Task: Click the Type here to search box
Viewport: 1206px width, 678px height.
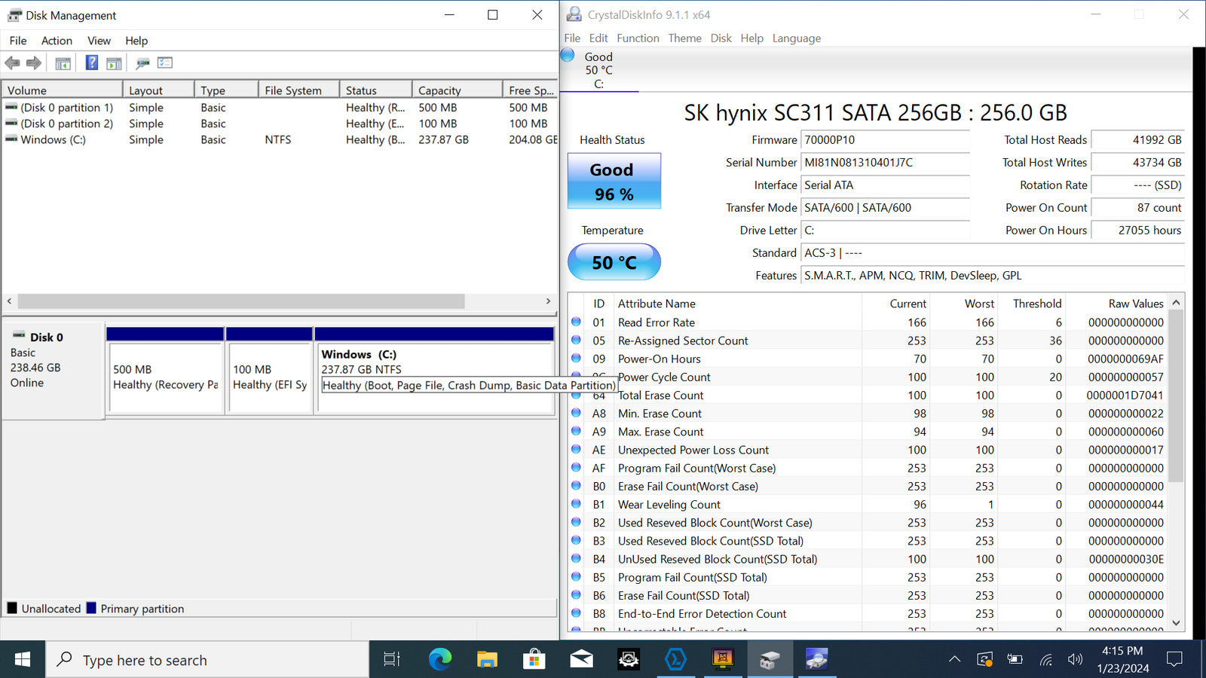Action: (207, 660)
